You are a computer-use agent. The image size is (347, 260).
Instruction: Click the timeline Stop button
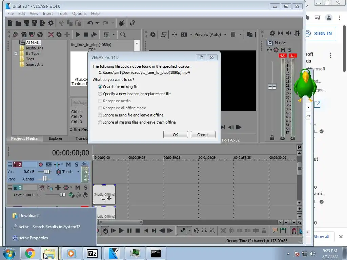coord(138,231)
